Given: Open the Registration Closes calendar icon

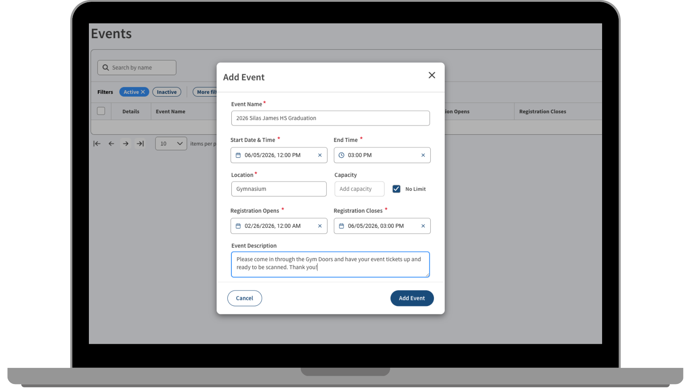Looking at the screenshot, I should tap(342, 226).
